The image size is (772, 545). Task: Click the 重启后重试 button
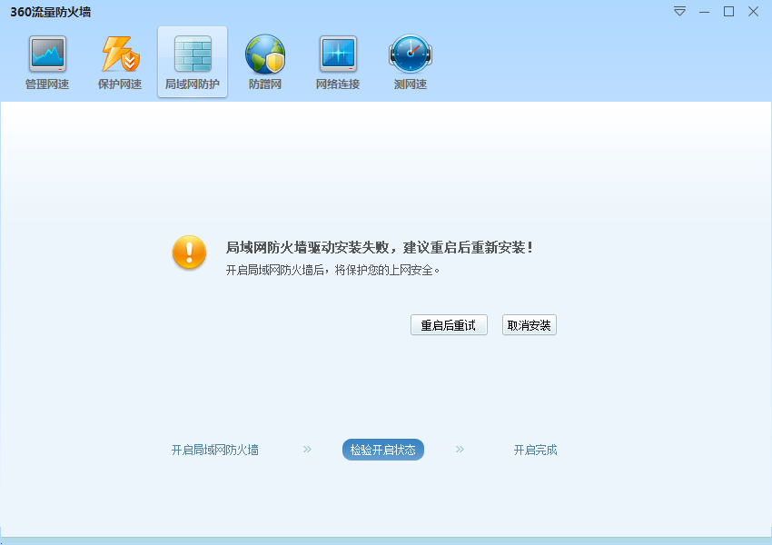tap(449, 325)
